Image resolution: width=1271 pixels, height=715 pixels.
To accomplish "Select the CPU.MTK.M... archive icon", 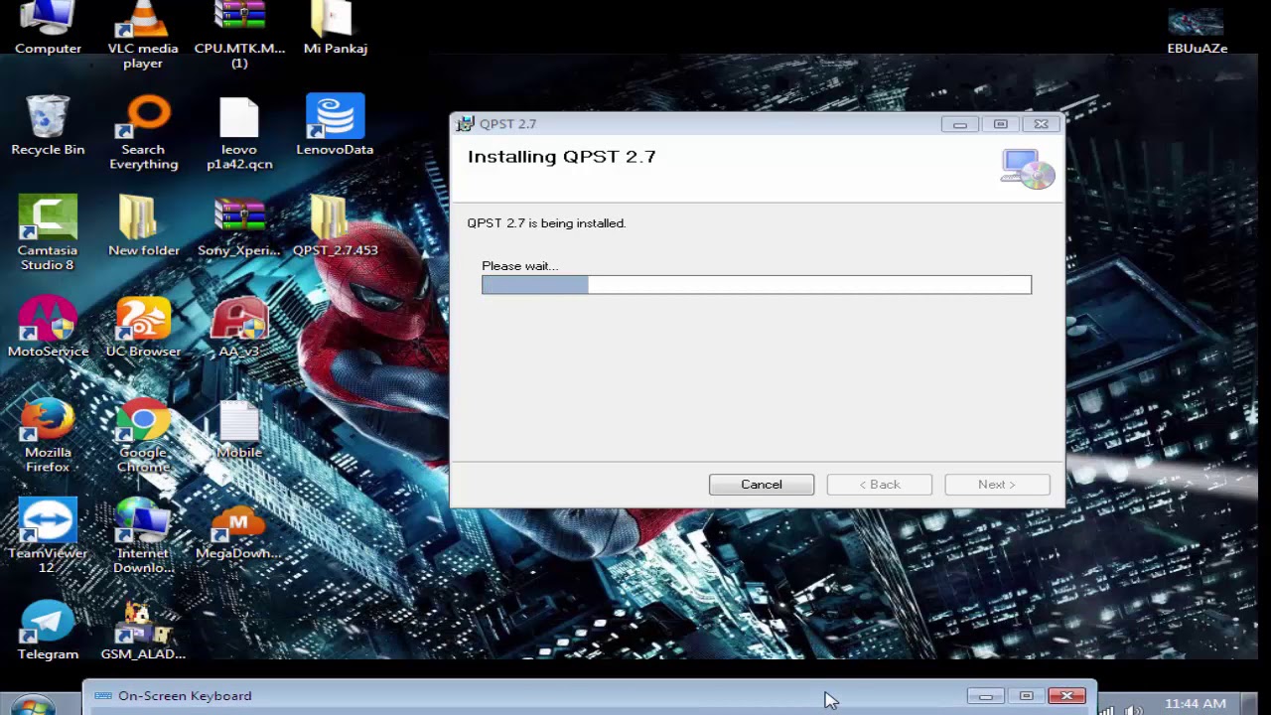I will pyautogui.click(x=239, y=35).
